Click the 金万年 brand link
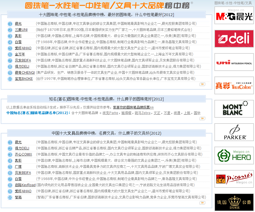 coord(20,54)
